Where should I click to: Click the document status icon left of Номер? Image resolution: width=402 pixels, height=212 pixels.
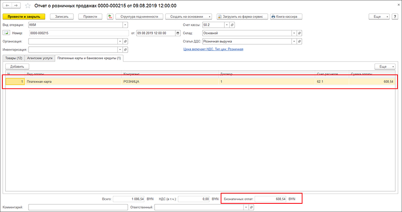[7, 33]
